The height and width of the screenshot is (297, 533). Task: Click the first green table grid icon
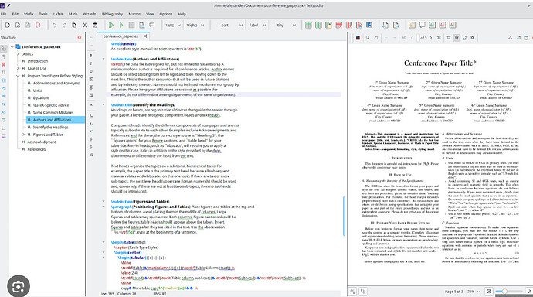(308, 26)
